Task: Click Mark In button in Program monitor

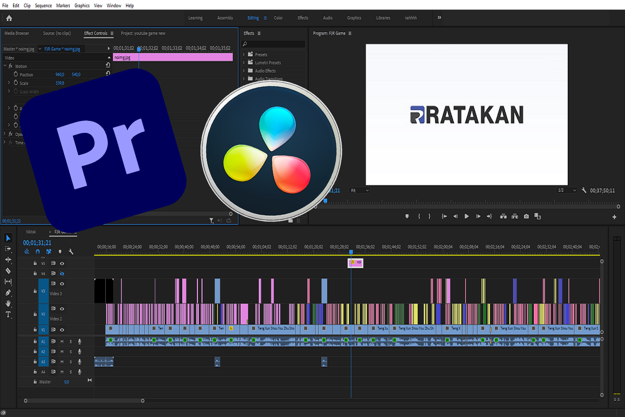Action: click(419, 216)
